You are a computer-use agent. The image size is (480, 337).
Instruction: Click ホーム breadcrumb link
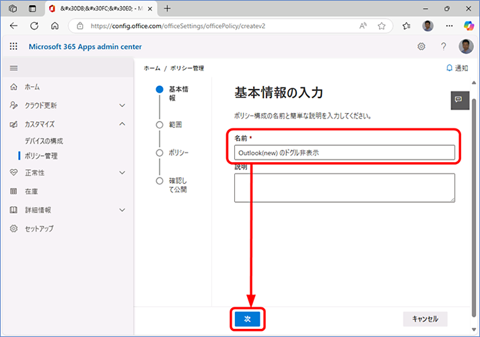(x=152, y=68)
